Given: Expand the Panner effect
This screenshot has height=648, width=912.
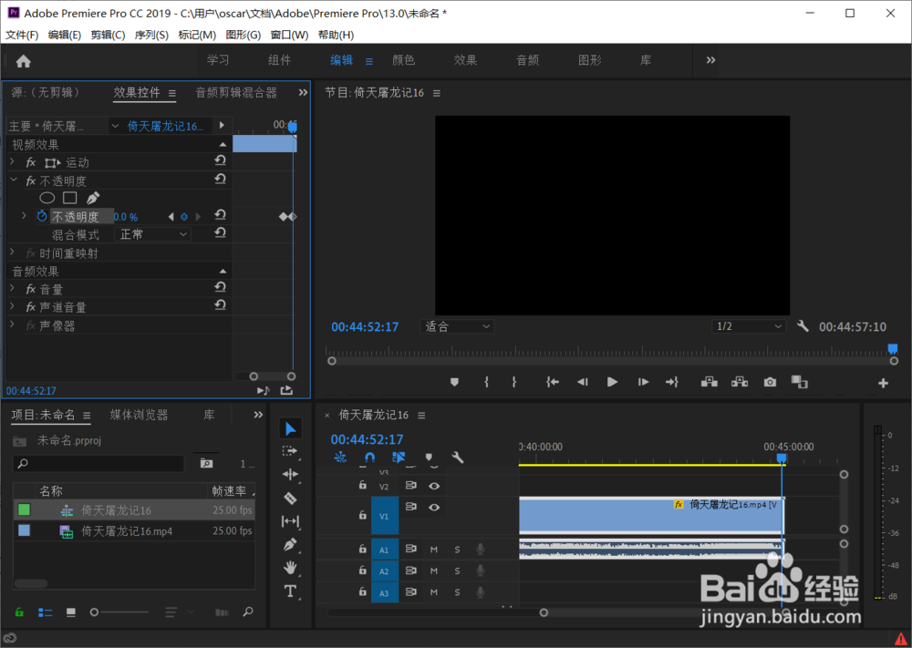Looking at the screenshot, I should point(13,324).
